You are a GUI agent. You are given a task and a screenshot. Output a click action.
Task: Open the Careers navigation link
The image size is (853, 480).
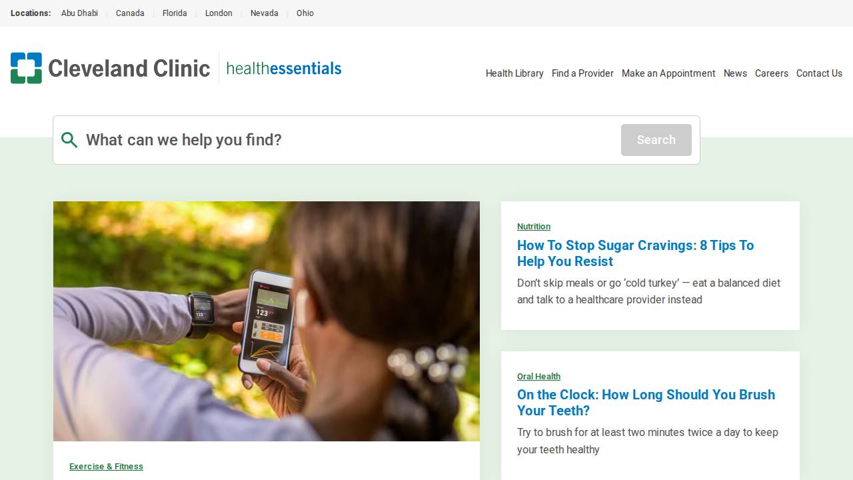772,73
